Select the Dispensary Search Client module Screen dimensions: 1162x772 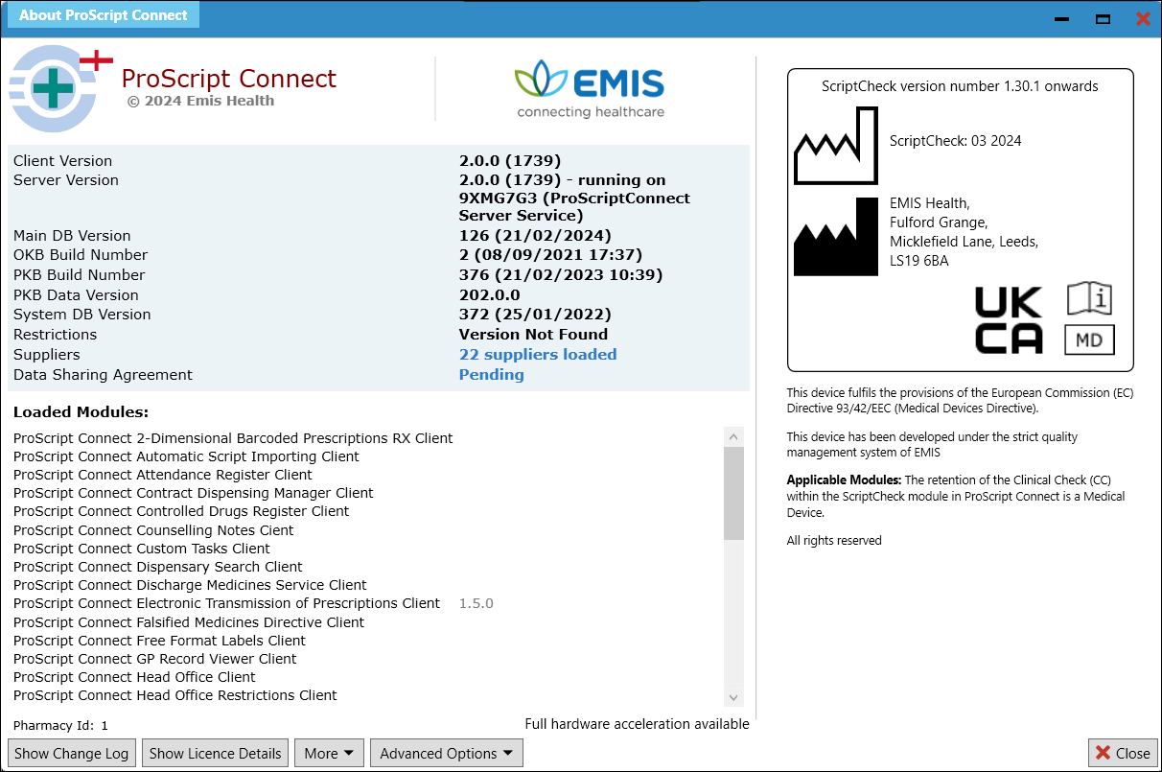tap(158, 567)
